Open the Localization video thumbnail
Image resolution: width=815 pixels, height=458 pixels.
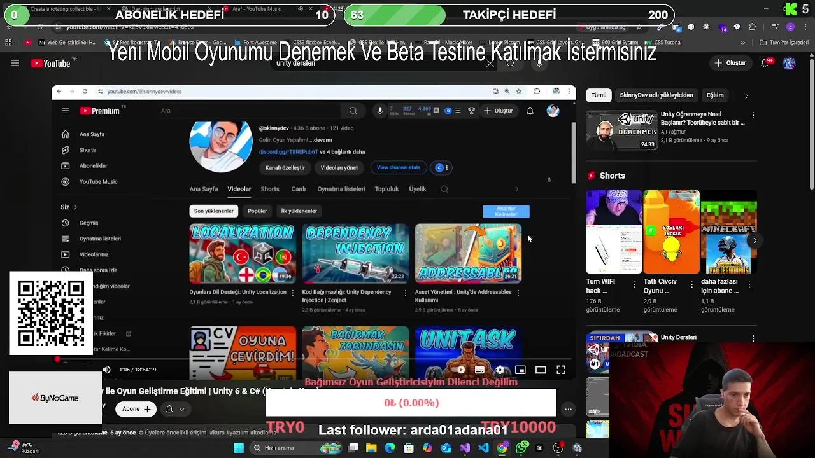(x=243, y=253)
